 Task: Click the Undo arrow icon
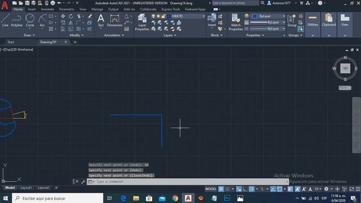[x=59, y=3]
